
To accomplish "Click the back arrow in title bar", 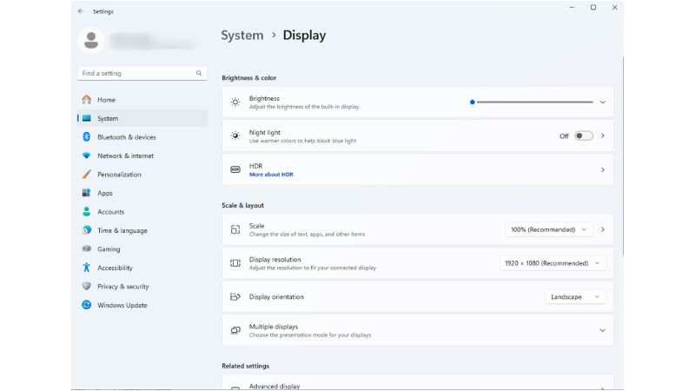I will point(81,11).
